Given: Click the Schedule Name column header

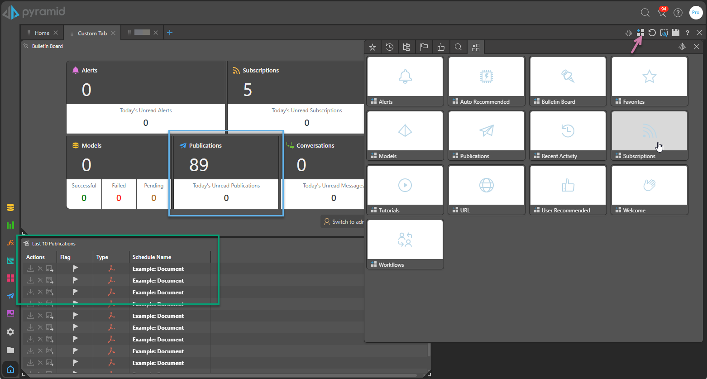Looking at the screenshot, I should click(x=152, y=257).
